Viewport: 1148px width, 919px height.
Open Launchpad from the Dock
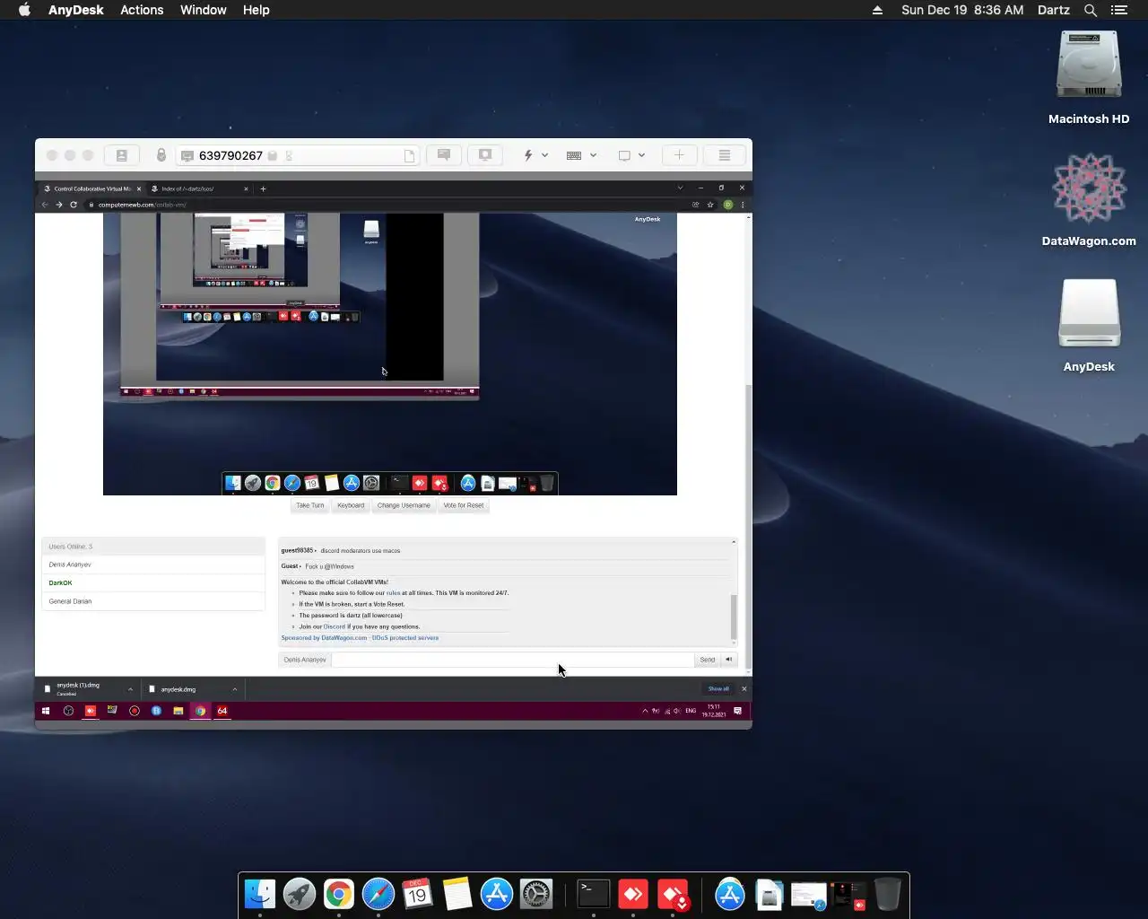300,894
